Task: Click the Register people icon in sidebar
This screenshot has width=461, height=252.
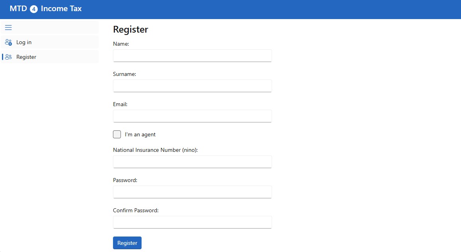Action: [x=8, y=57]
